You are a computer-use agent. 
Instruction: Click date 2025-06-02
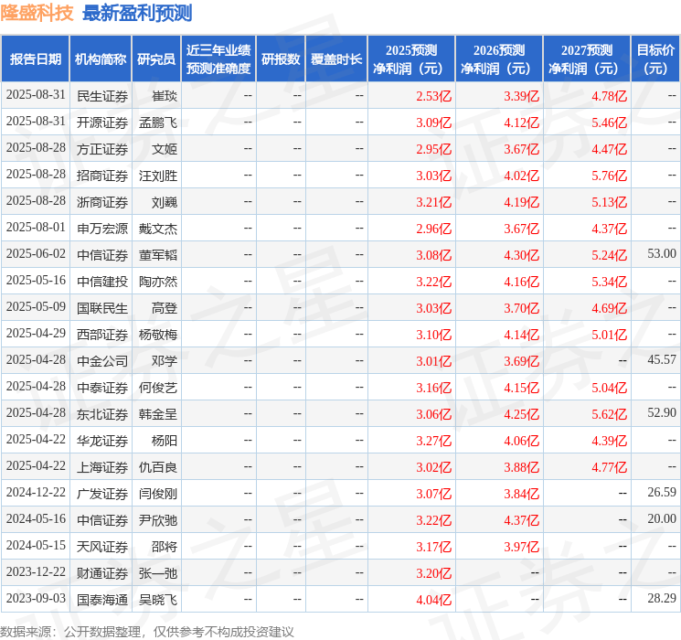point(36,254)
